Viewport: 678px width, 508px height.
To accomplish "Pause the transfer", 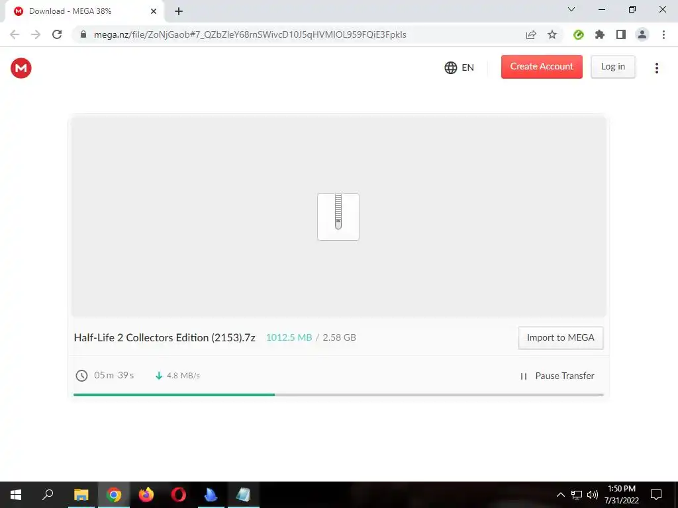I will 557,376.
